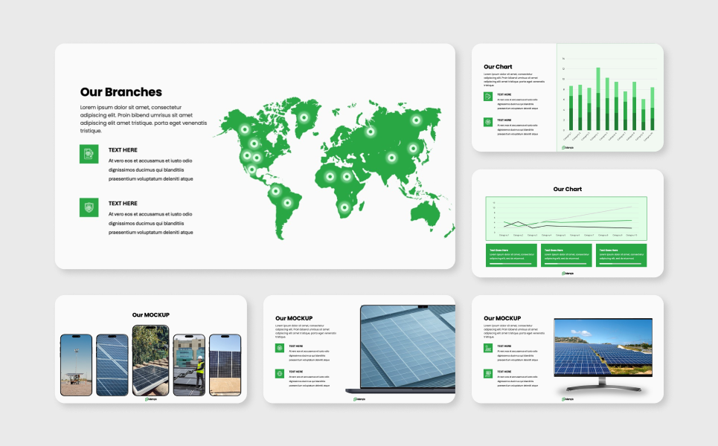The image size is (718, 446).
Task: Select first 'TEXT HERE' label in Our Branches slide
Action: click(x=123, y=150)
